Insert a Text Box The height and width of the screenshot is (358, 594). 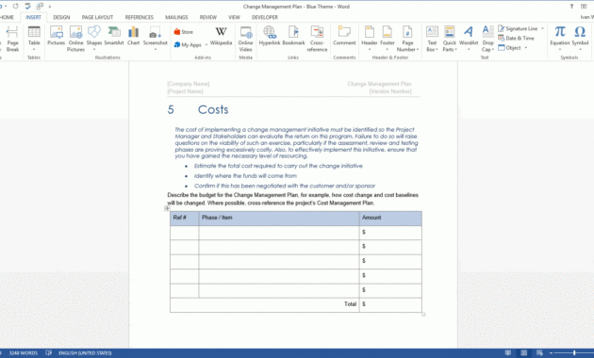point(432,39)
